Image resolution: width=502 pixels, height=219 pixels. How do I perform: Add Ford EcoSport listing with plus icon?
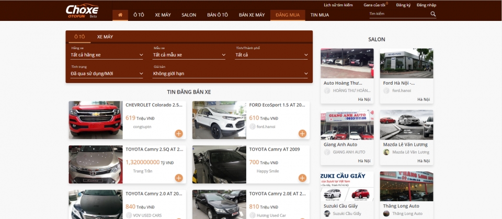coord(302,133)
